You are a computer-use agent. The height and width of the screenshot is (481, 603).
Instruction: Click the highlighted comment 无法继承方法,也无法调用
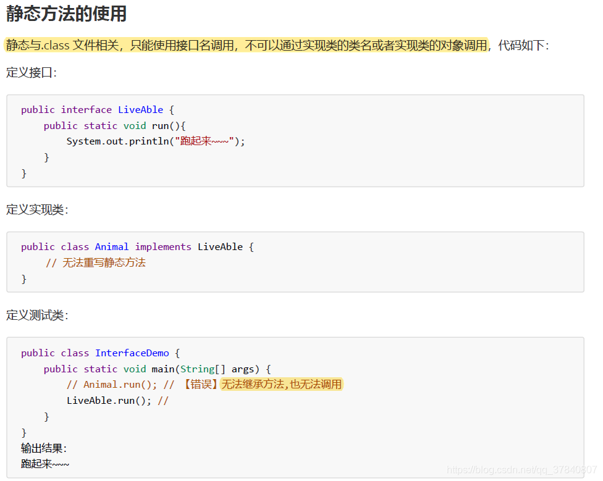coord(282,385)
